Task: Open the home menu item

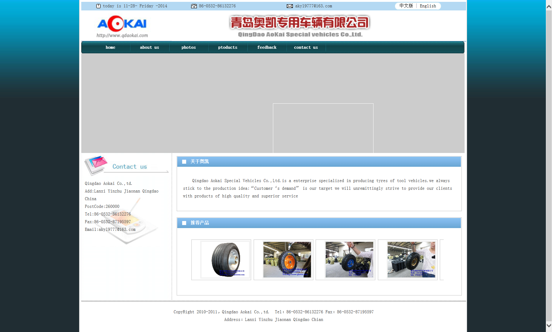Action: click(110, 47)
